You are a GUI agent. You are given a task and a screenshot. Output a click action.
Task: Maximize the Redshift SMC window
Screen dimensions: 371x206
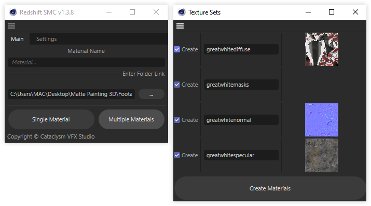[132, 12]
